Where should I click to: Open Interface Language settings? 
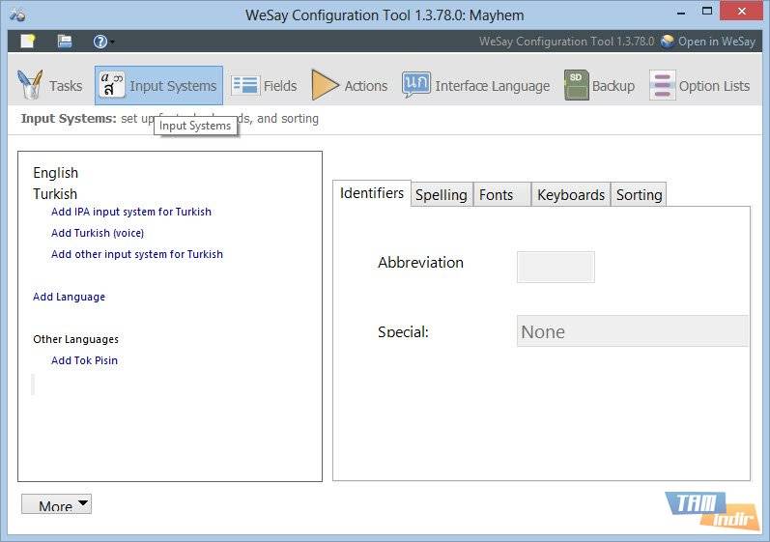(x=475, y=86)
